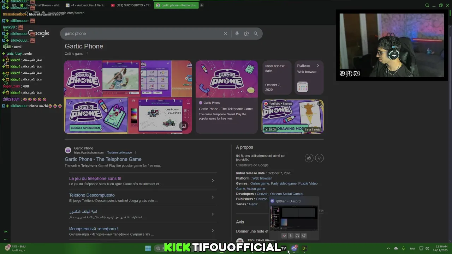452x254 pixels.
Task: Expand the Platform card arrow
Action: (x=318, y=66)
